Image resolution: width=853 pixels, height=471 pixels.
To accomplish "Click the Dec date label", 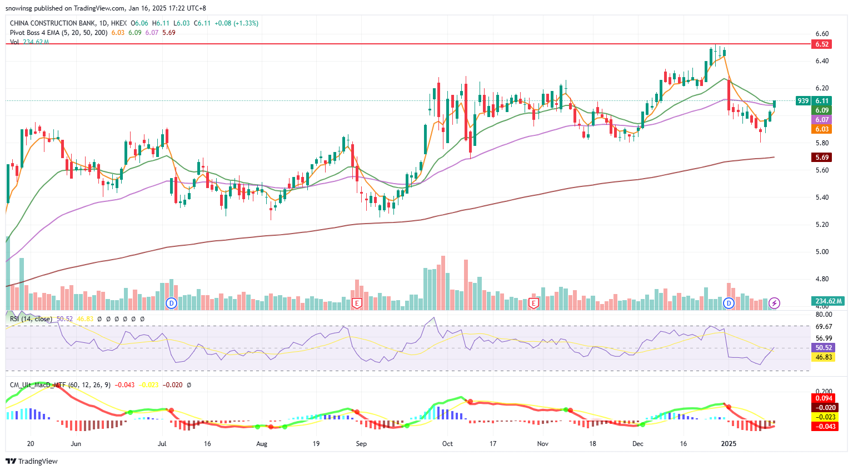I will coord(637,444).
